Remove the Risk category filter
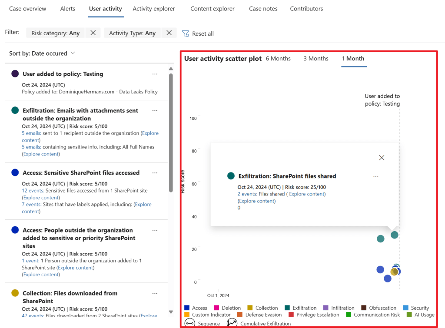Screen dimensions: 445x328 93,33
